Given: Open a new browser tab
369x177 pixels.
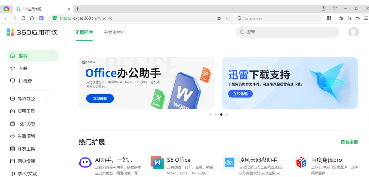Looking at the screenshot, I should (78, 9).
